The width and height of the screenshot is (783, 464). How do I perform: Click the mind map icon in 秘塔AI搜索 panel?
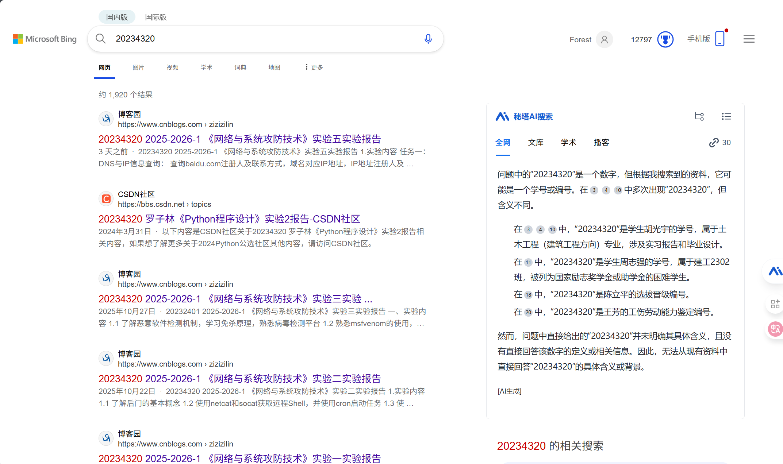[699, 116]
